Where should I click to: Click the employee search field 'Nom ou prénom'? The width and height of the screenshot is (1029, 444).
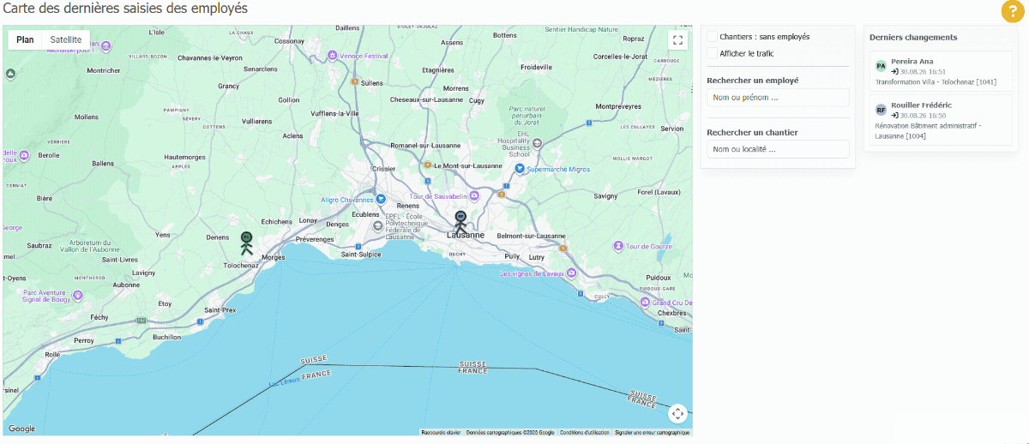tap(778, 98)
